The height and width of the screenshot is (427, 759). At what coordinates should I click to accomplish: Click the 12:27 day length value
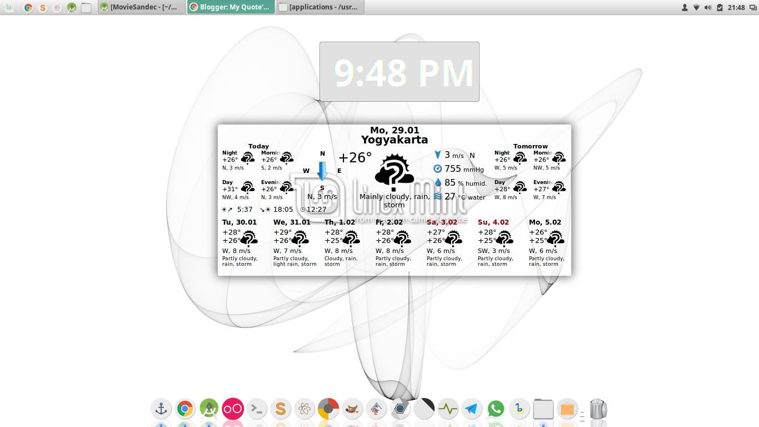tap(316, 210)
